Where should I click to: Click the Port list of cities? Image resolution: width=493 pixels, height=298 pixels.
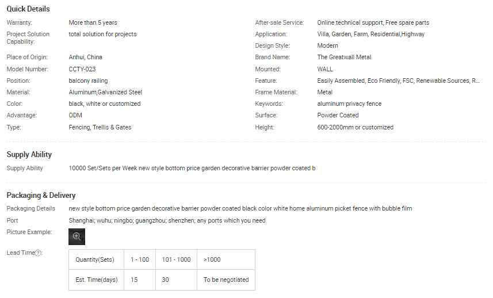coord(167,221)
